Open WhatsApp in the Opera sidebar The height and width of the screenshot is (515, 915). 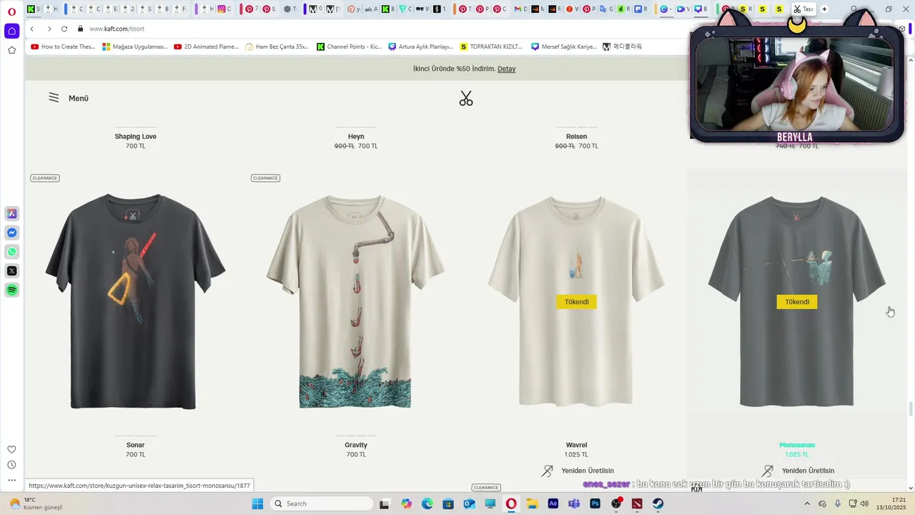click(x=12, y=252)
